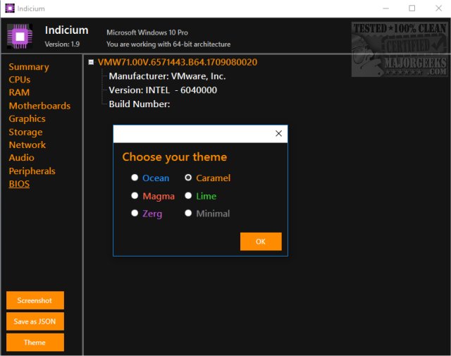Confirm theme with the OK button

261,242
